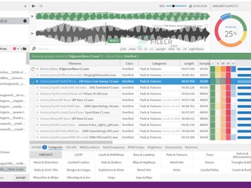Sort by similarity column IV header
251x188 pixels.
(x=228, y=64)
